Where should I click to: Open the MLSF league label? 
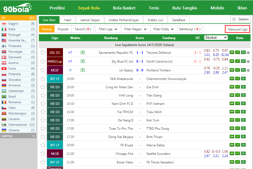point(55,70)
